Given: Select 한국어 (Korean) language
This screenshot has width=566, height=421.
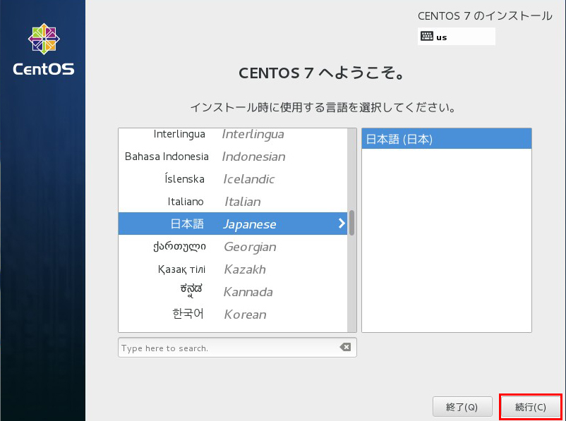Looking at the screenshot, I should (232, 315).
